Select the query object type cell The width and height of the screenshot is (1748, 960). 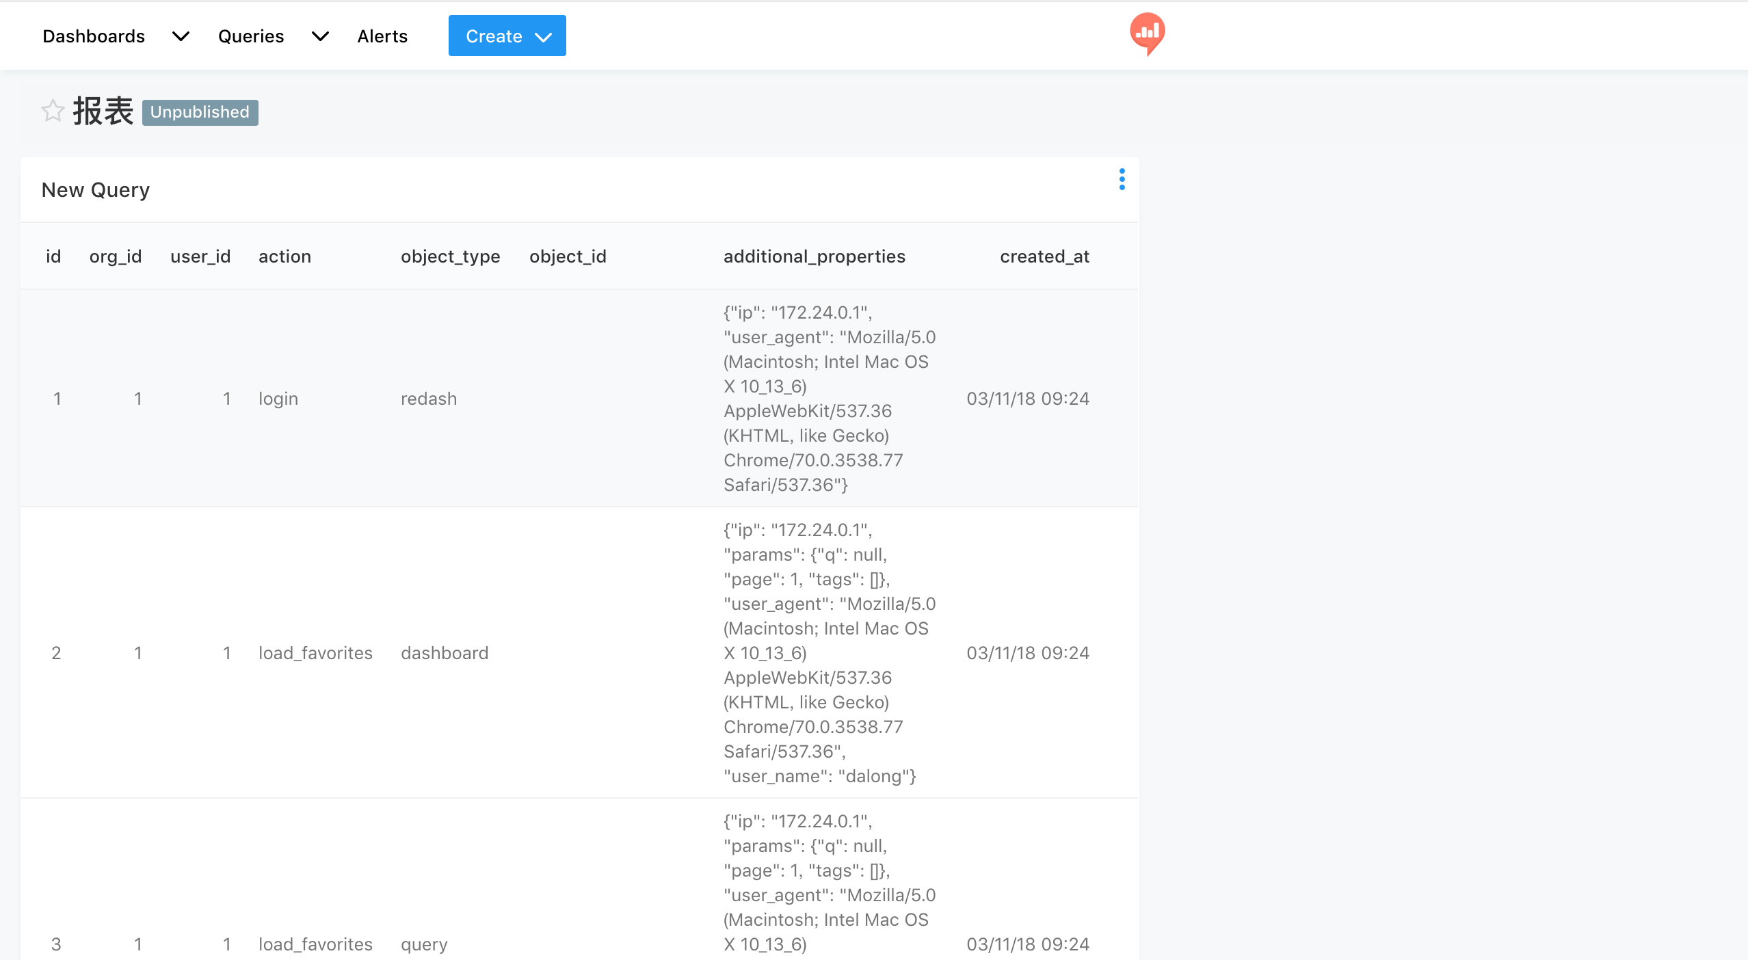click(x=424, y=944)
